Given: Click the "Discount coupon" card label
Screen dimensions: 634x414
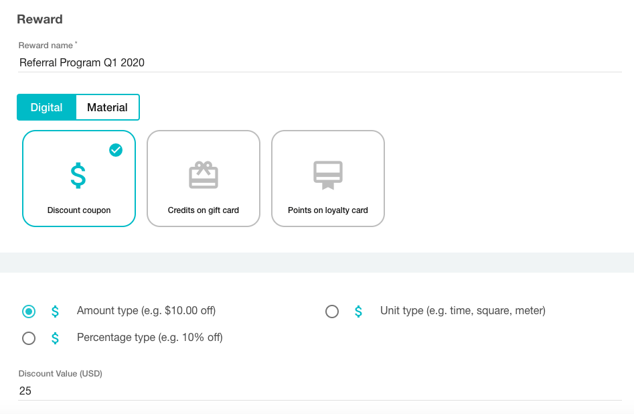Looking at the screenshot, I should coord(79,210).
